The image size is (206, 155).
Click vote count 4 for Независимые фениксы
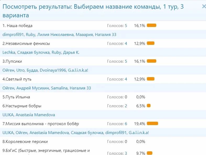coord(126,44)
